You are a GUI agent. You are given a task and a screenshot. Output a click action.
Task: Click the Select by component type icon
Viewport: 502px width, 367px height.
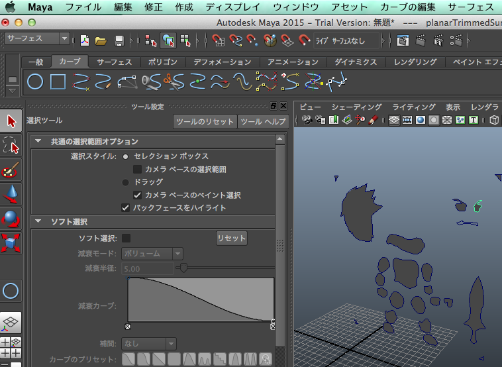point(185,40)
